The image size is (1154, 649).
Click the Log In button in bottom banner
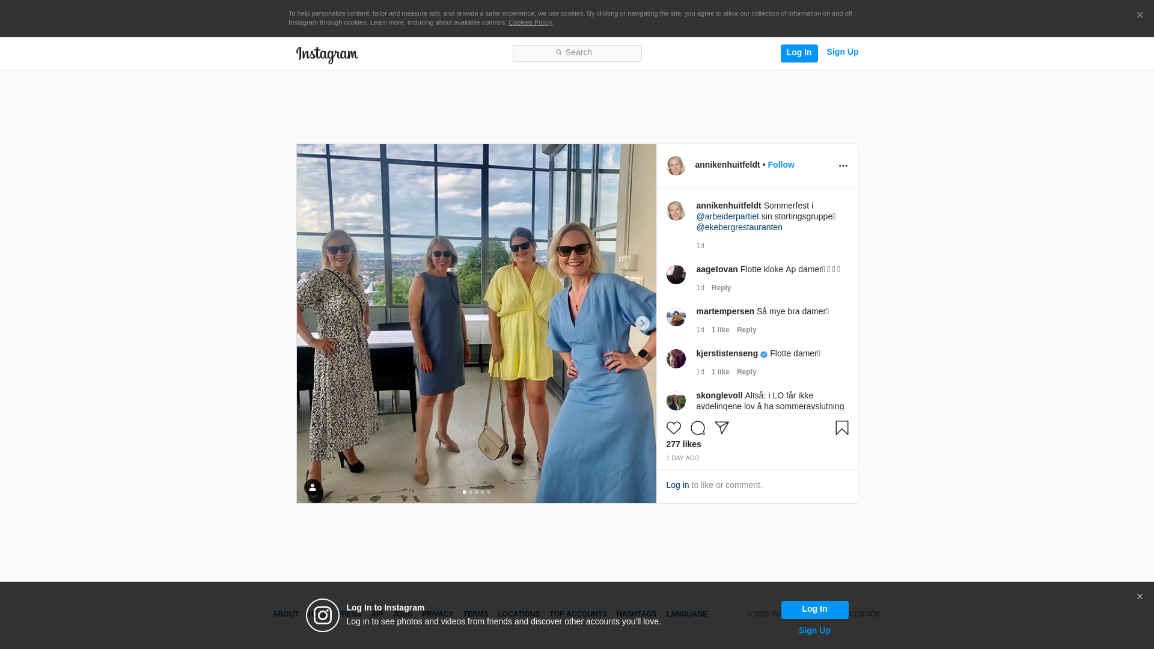[x=814, y=610]
